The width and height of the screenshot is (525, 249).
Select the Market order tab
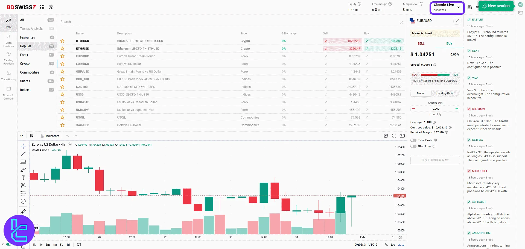[x=421, y=93]
